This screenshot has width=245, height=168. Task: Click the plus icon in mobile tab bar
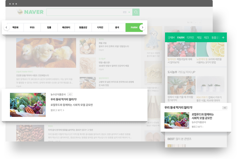[x=223, y=37]
